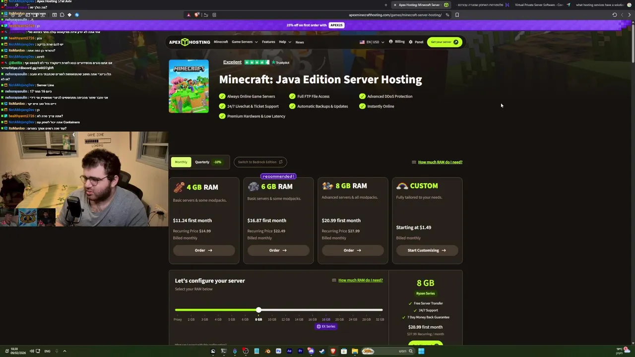Click Start Customizing button
This screenshot has height=357, width=635.
pyautogui.click(x=427, y=250)
